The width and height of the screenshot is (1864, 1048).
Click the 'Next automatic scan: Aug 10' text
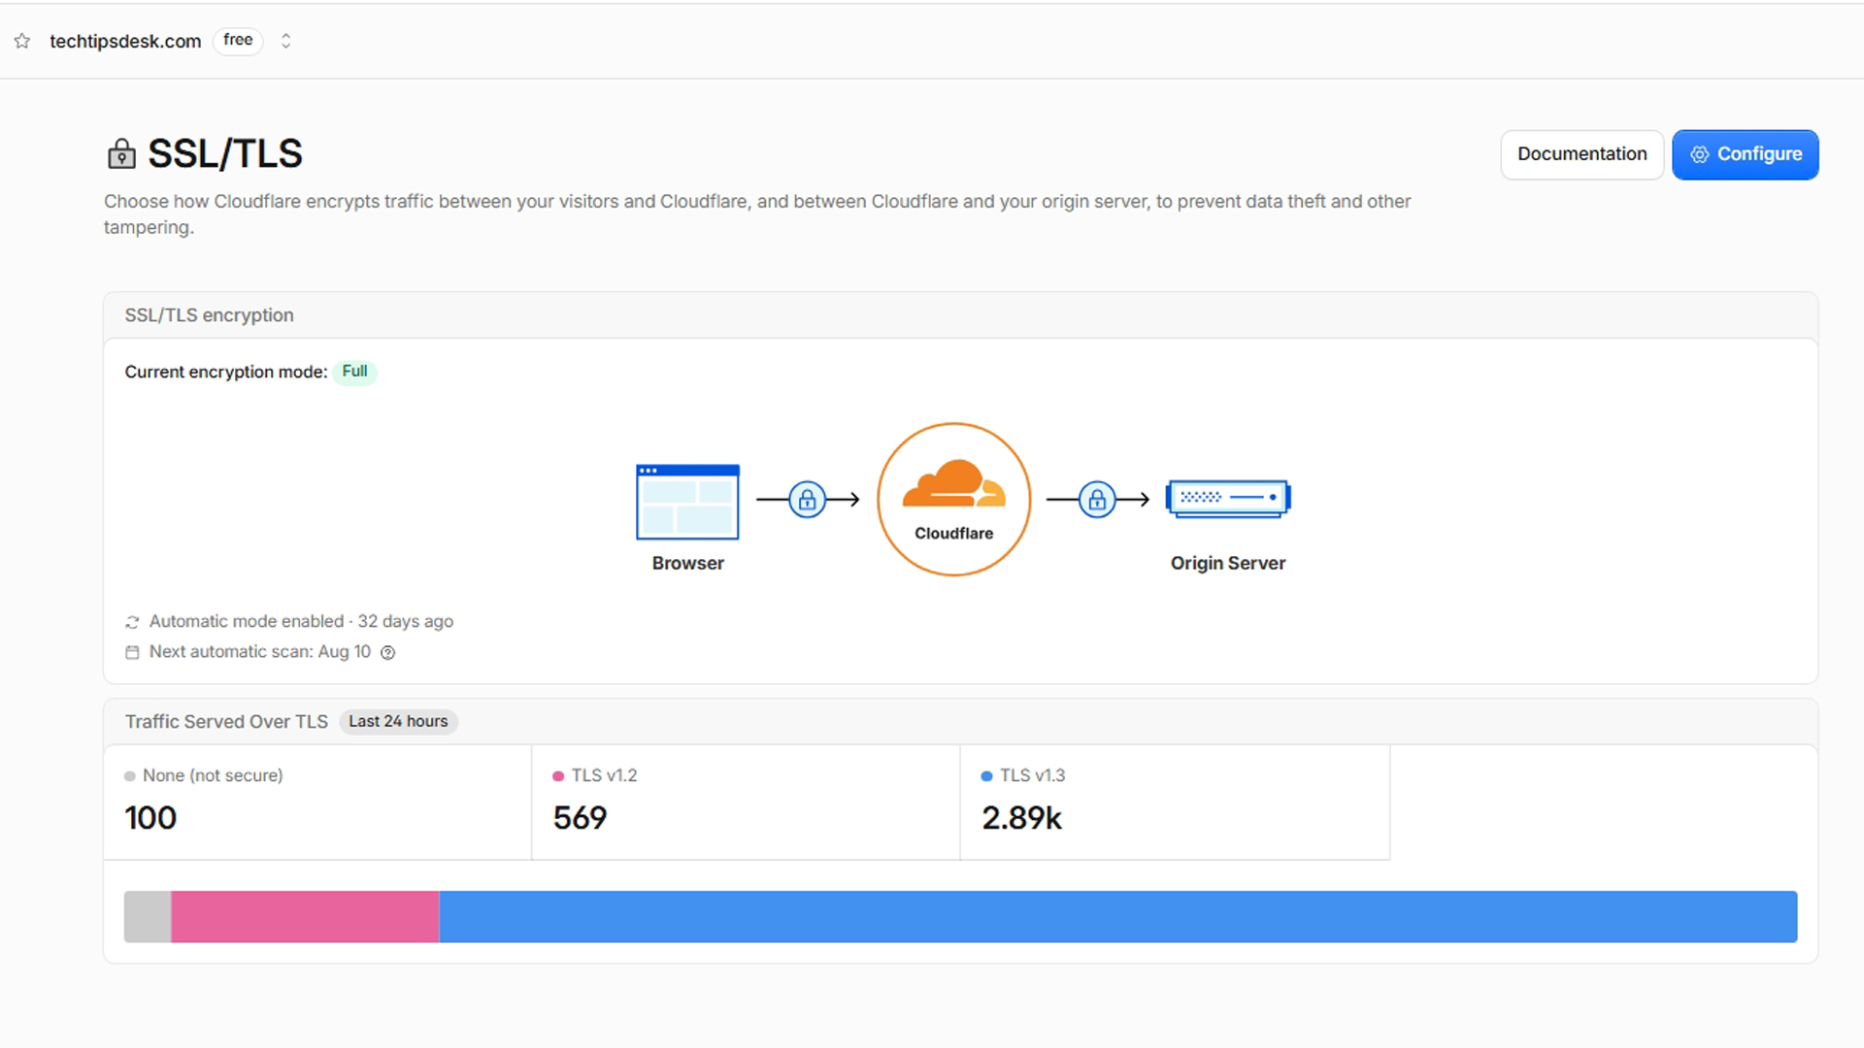[259, 651]
